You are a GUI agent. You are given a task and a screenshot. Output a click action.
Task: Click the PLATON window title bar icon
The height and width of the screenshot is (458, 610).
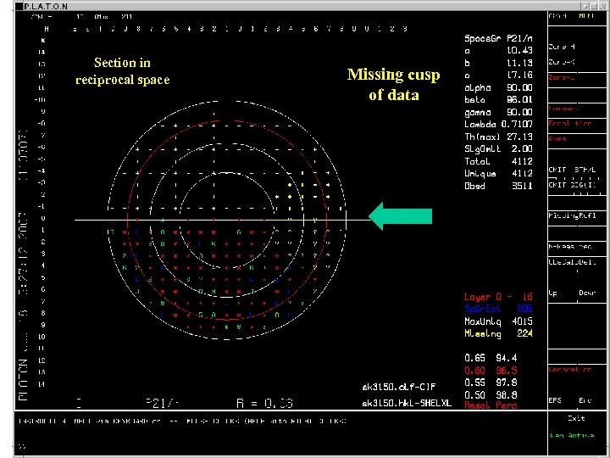(19, 6)
